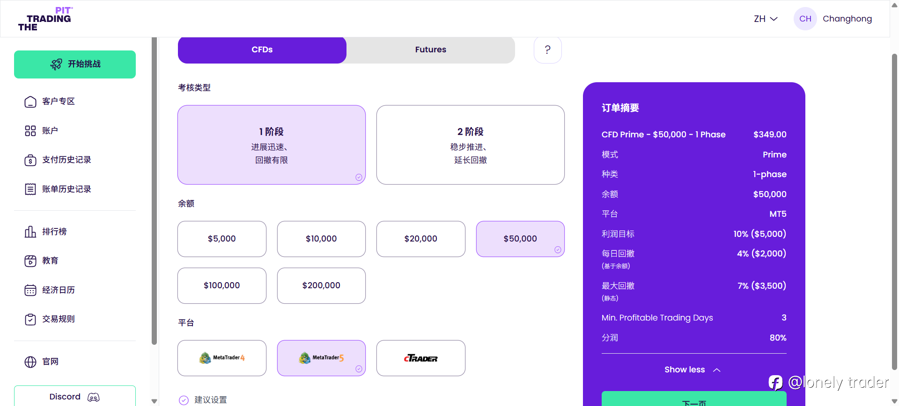
Task: Click the 建议设置 label
Action: pyautogui.click(x=211, y=400)
